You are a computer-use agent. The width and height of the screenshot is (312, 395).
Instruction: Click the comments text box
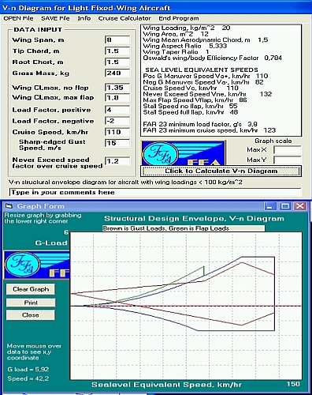click(x=155, y=192)
